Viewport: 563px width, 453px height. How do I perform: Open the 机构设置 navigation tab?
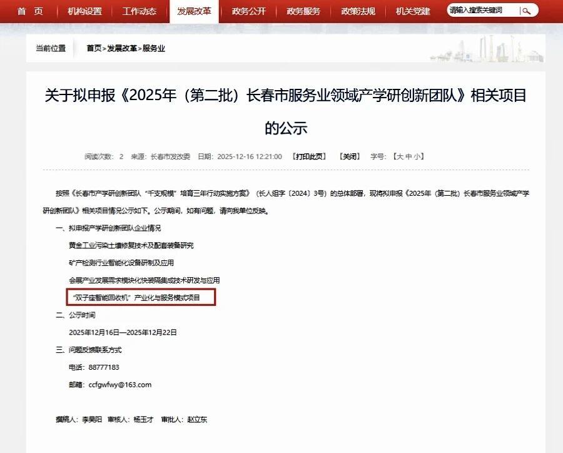tap(84, 11)
